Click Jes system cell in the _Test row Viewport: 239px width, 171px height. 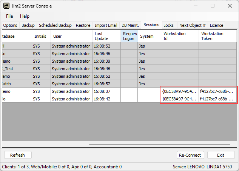(x=150, y=69)
